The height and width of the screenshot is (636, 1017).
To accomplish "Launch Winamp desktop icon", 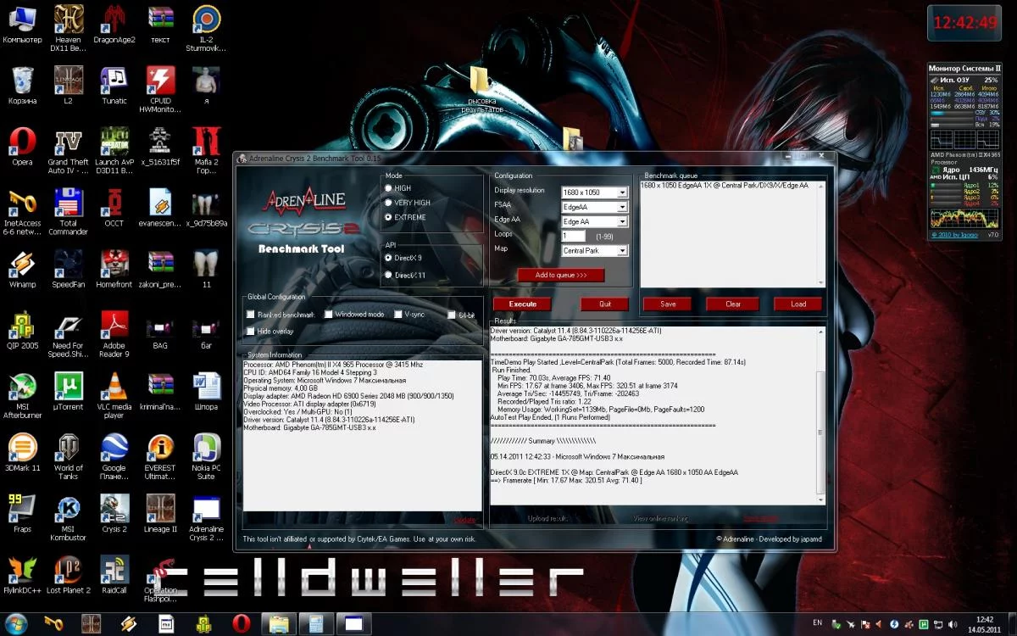I will click(23, 268).
